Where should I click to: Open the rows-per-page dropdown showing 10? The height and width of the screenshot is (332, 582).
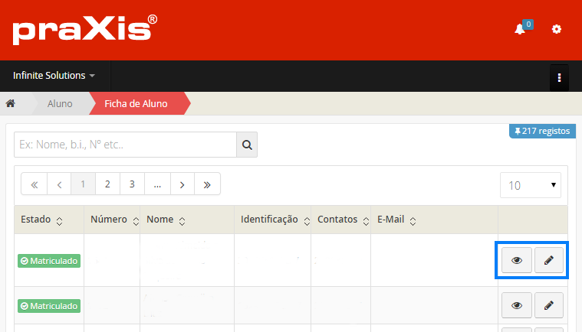click(x=530, y=185)
